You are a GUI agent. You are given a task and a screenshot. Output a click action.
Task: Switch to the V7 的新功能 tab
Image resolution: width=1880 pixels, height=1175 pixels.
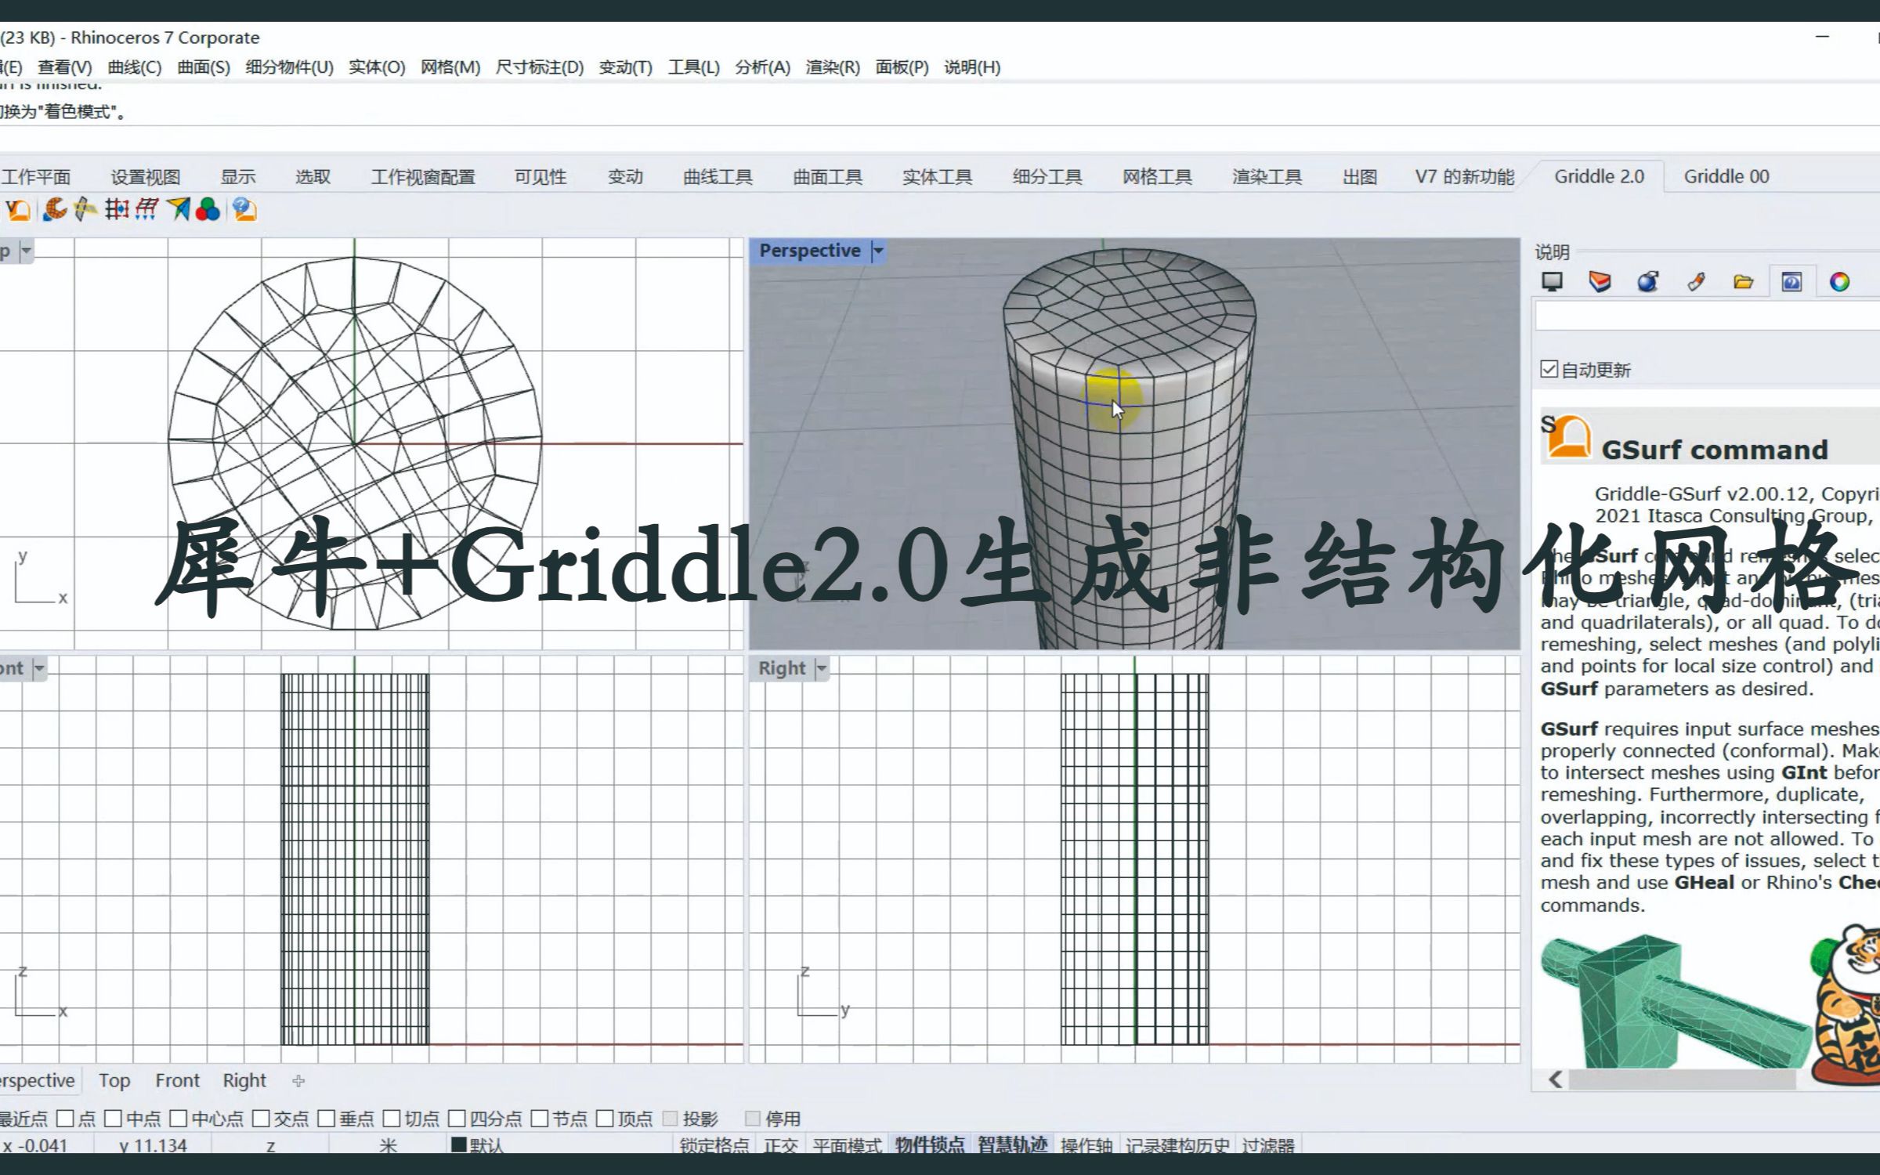click(x=1464, y=177)
